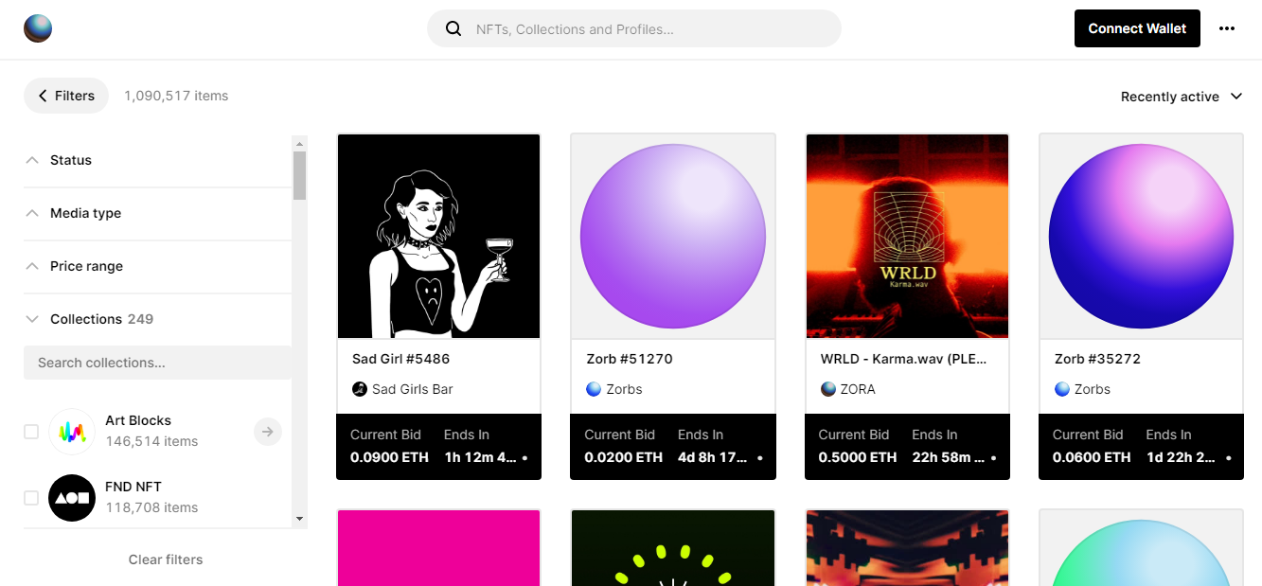
Task: Click the Sad Girls Bar avatar icon
Action: click(360, 389)
